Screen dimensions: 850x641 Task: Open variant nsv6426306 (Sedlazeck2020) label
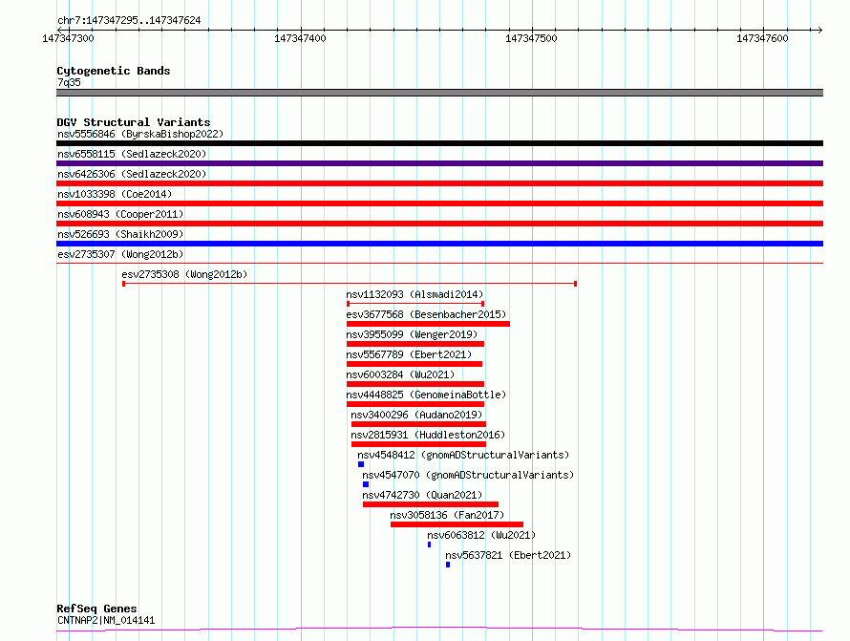coord(132,174)
